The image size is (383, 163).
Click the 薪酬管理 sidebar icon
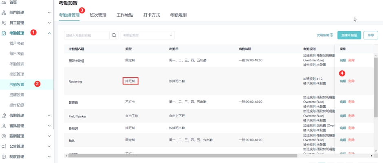click(4, 136)
